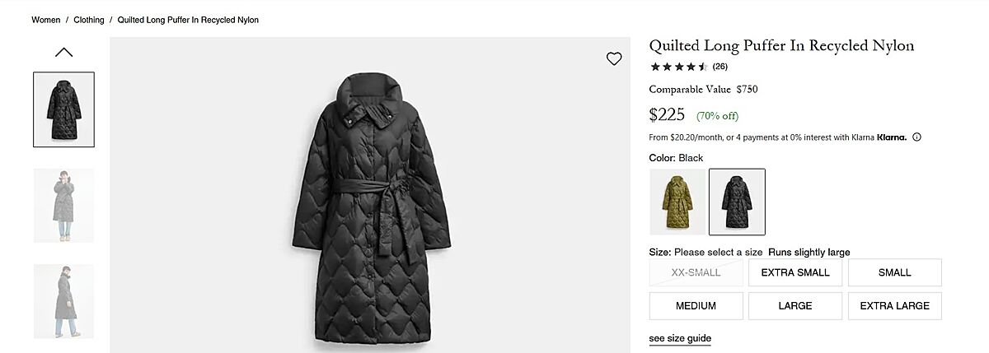This screenshot has height=353, width=989.
Task: Choose size EXTRA SMALL
Action: 795,272
